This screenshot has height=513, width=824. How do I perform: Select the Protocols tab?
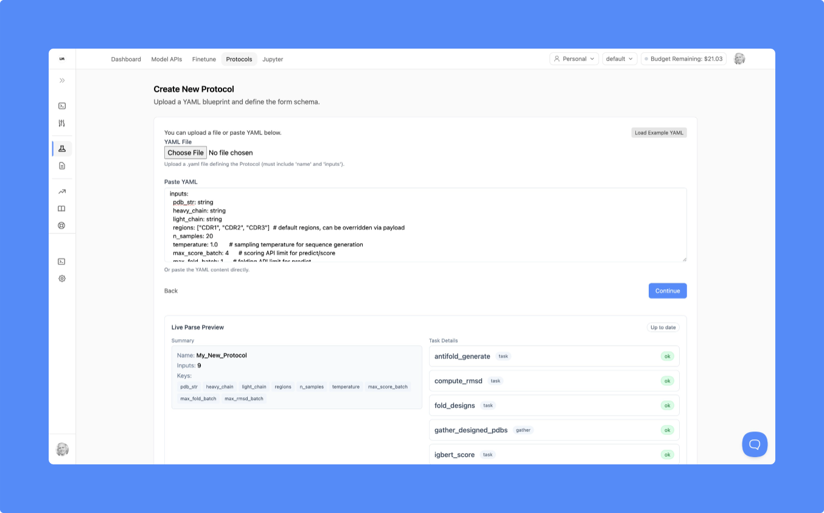point(239,59)
